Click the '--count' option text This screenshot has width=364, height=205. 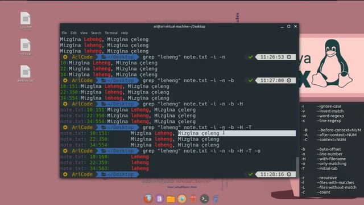pyautogui.click(x=324, y=192)
